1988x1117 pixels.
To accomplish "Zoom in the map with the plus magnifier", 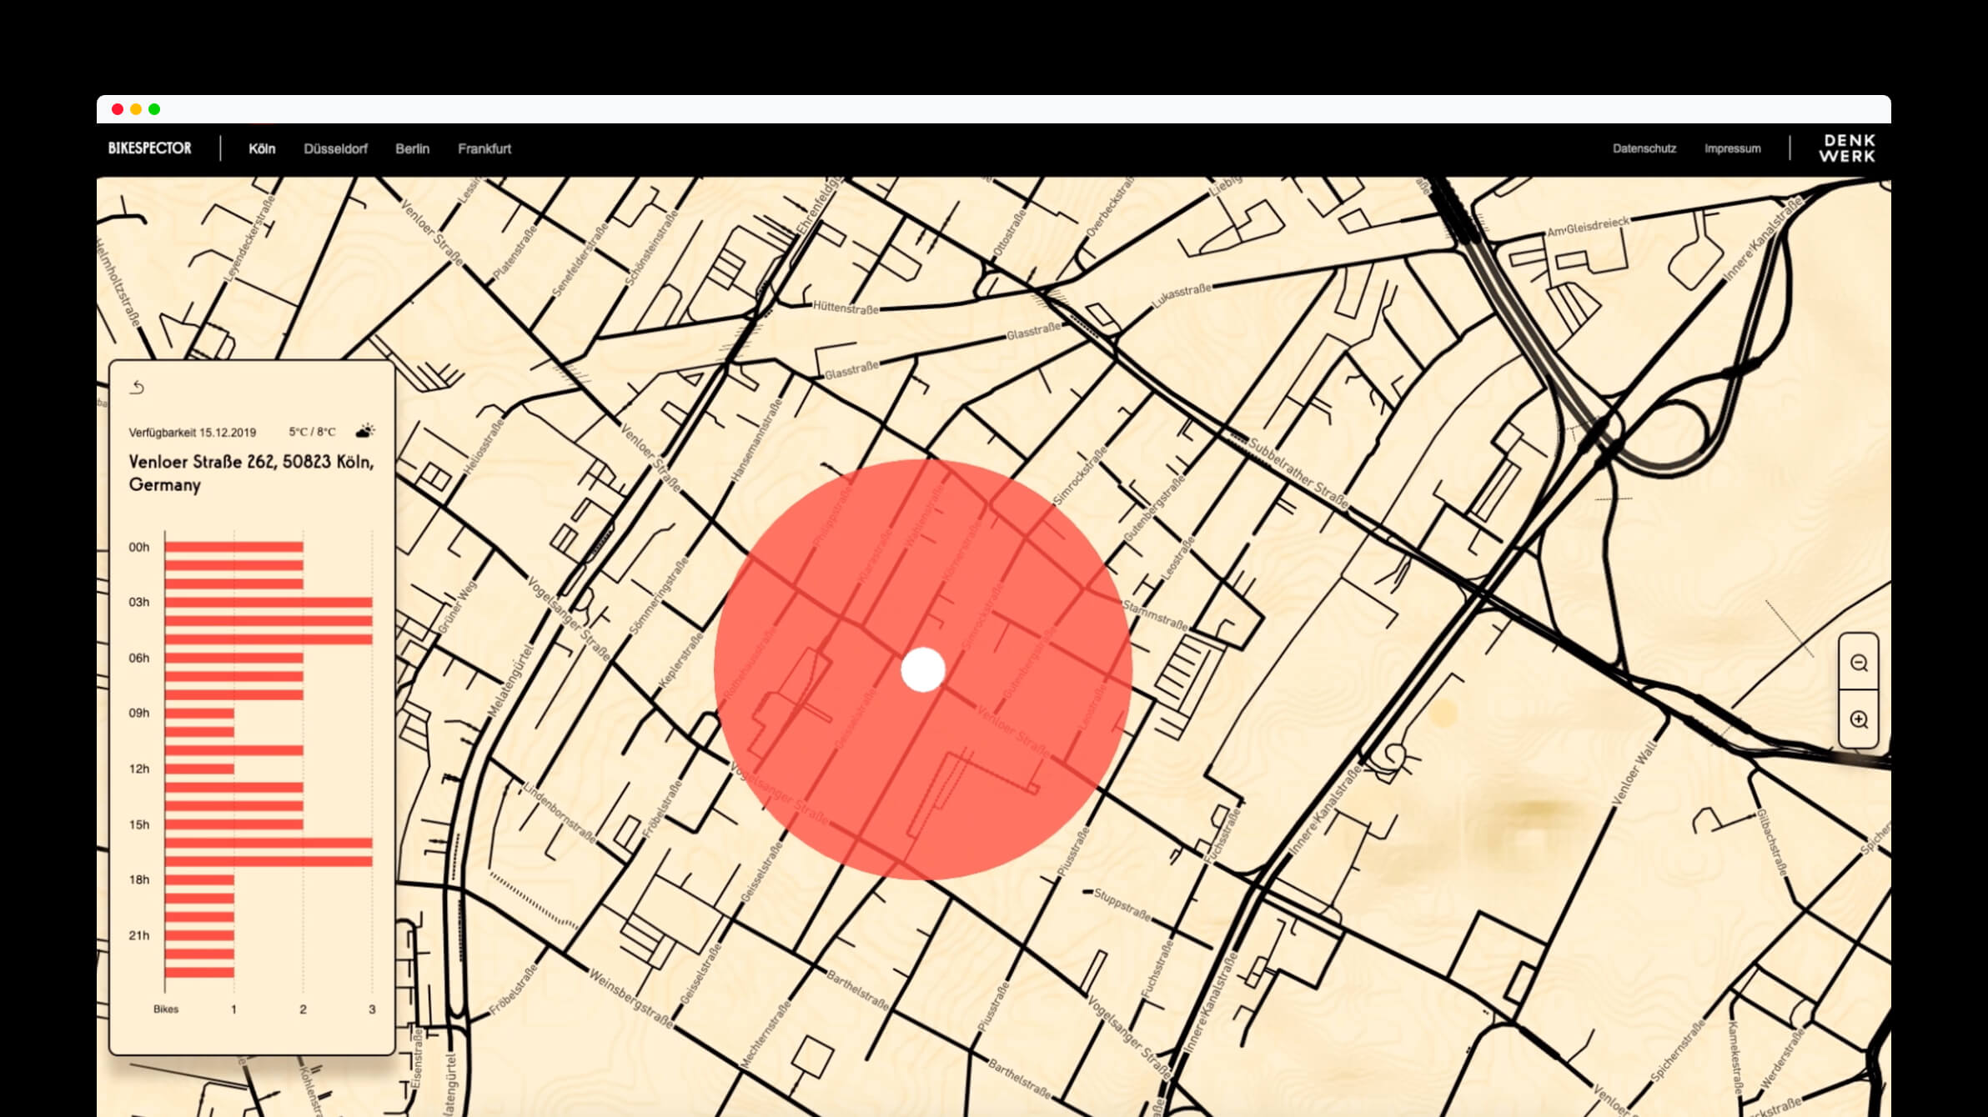I will click(x=1858, y=719).
